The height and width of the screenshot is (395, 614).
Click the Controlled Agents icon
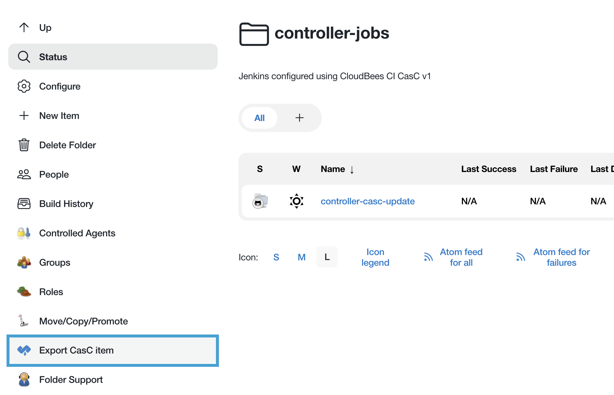(x=24, y=233)
